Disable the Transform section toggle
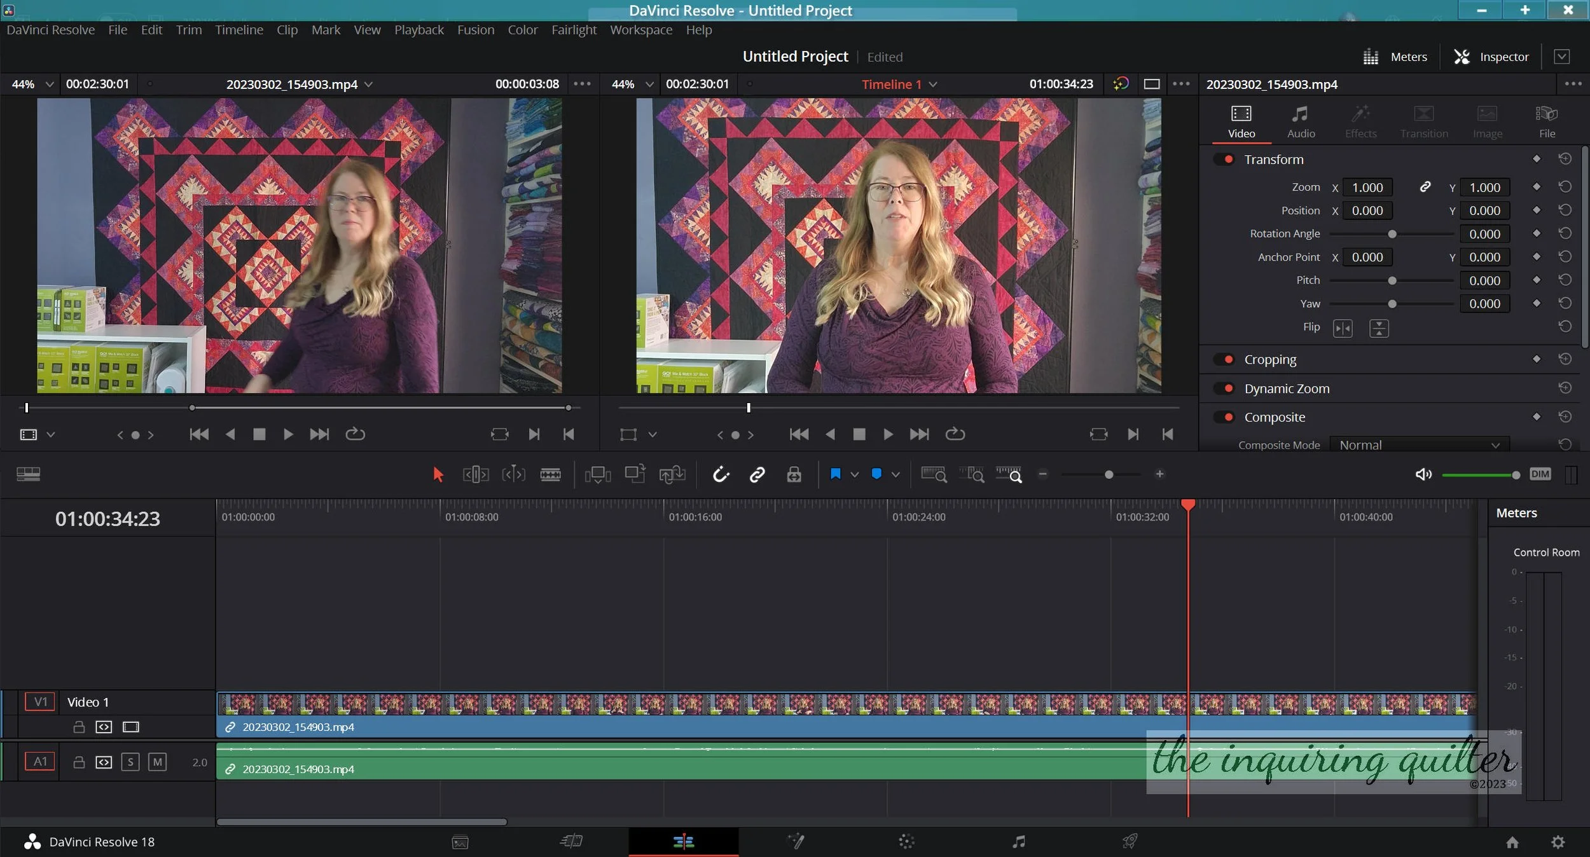This screenshot has width=1590, height=857. [x=1224, y=160]
